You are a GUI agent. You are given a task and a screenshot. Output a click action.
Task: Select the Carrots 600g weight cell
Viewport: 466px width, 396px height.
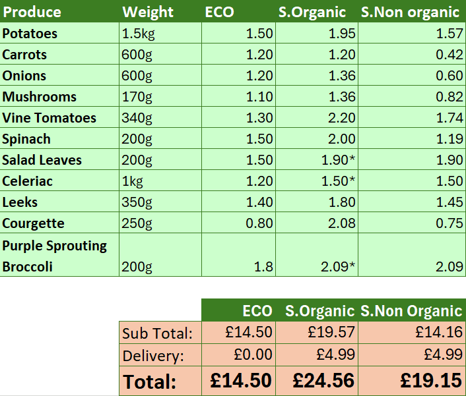(x=160, y=55)
